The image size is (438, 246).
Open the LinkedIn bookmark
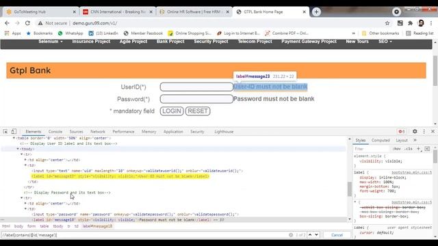(103, 33)
